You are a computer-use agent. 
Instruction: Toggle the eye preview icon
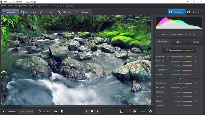(56, 111)
